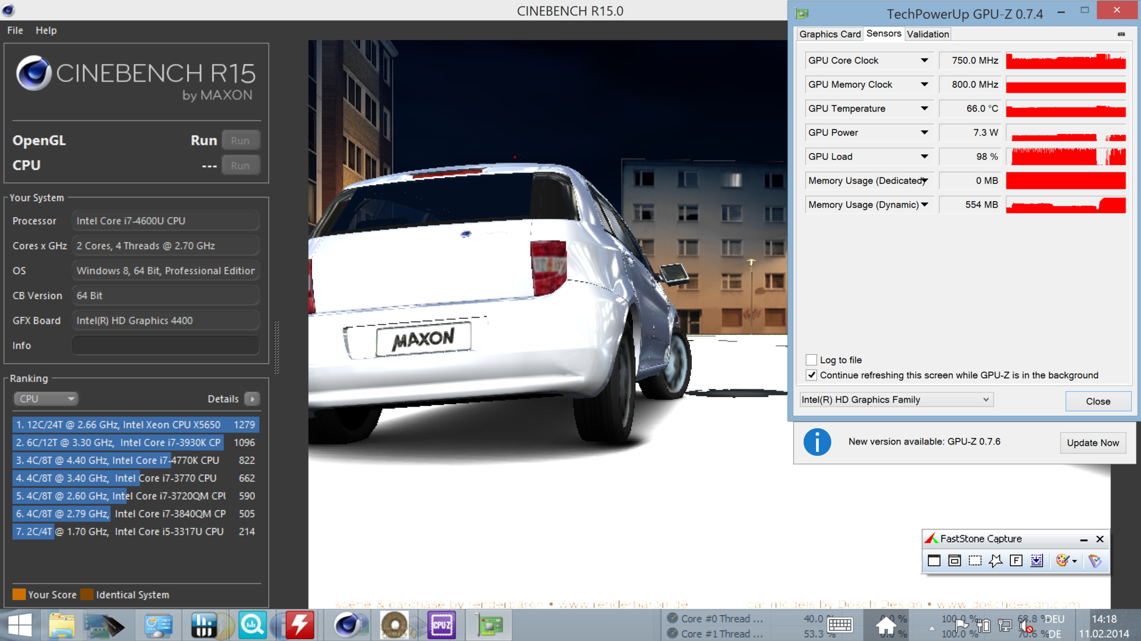Open the on-screen keyboard tray icon
Image resolution: width=1141 pixels, height=641 pixels.
click(x=840, y=625)
